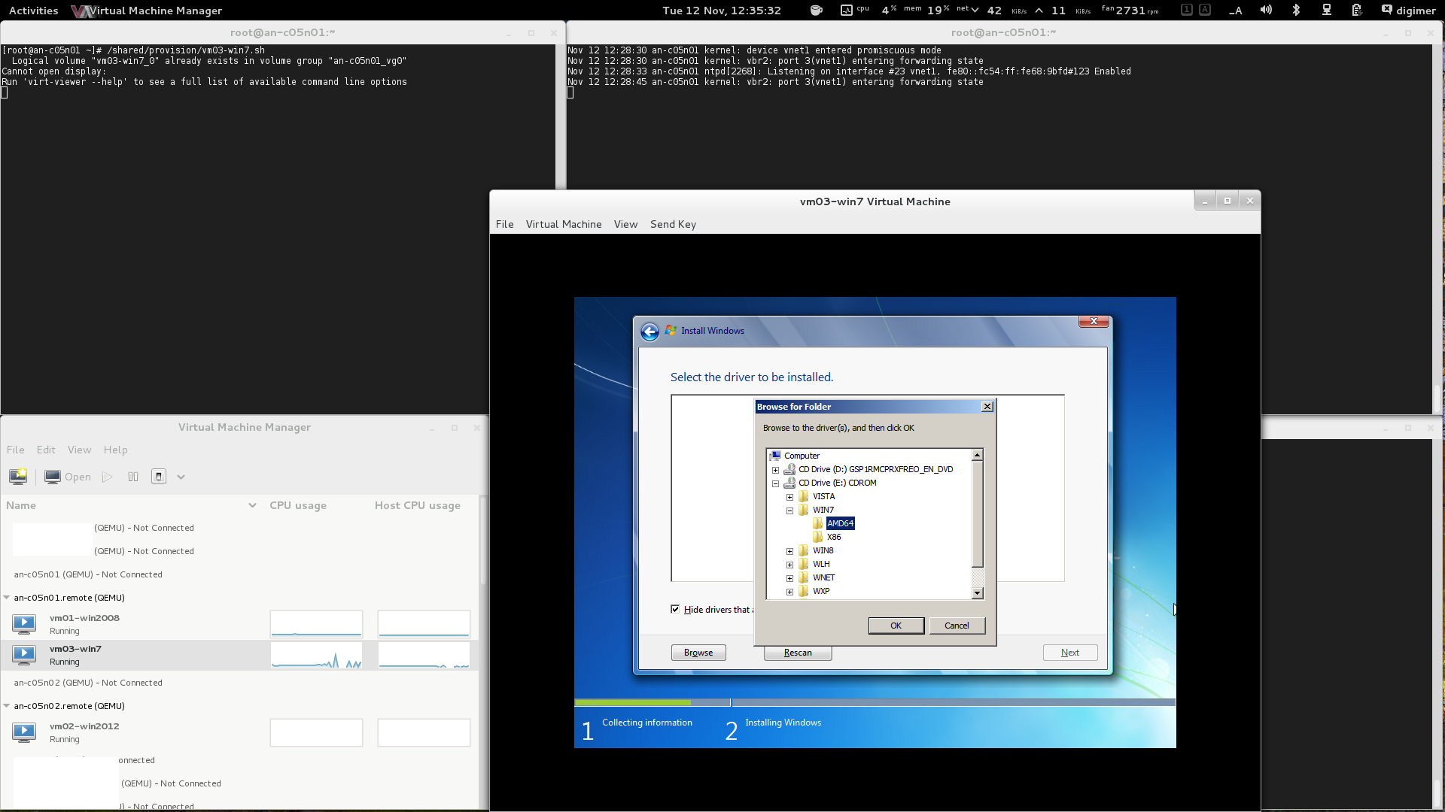Open File menu in Virtual Machine Manager
This screenshot has width=1445, height=812.
click(16, 450)
